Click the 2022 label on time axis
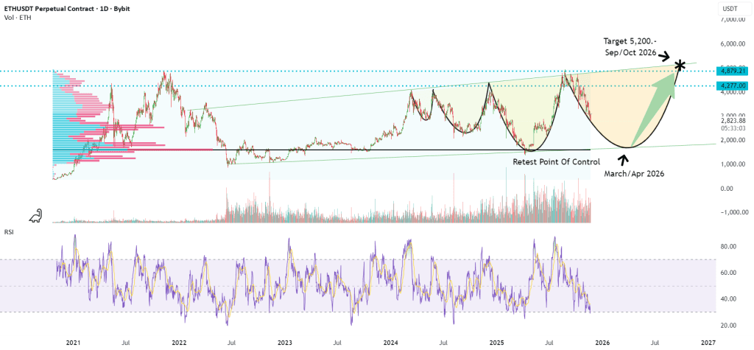Viewport: 754px width, 350px height. [179, 343]
